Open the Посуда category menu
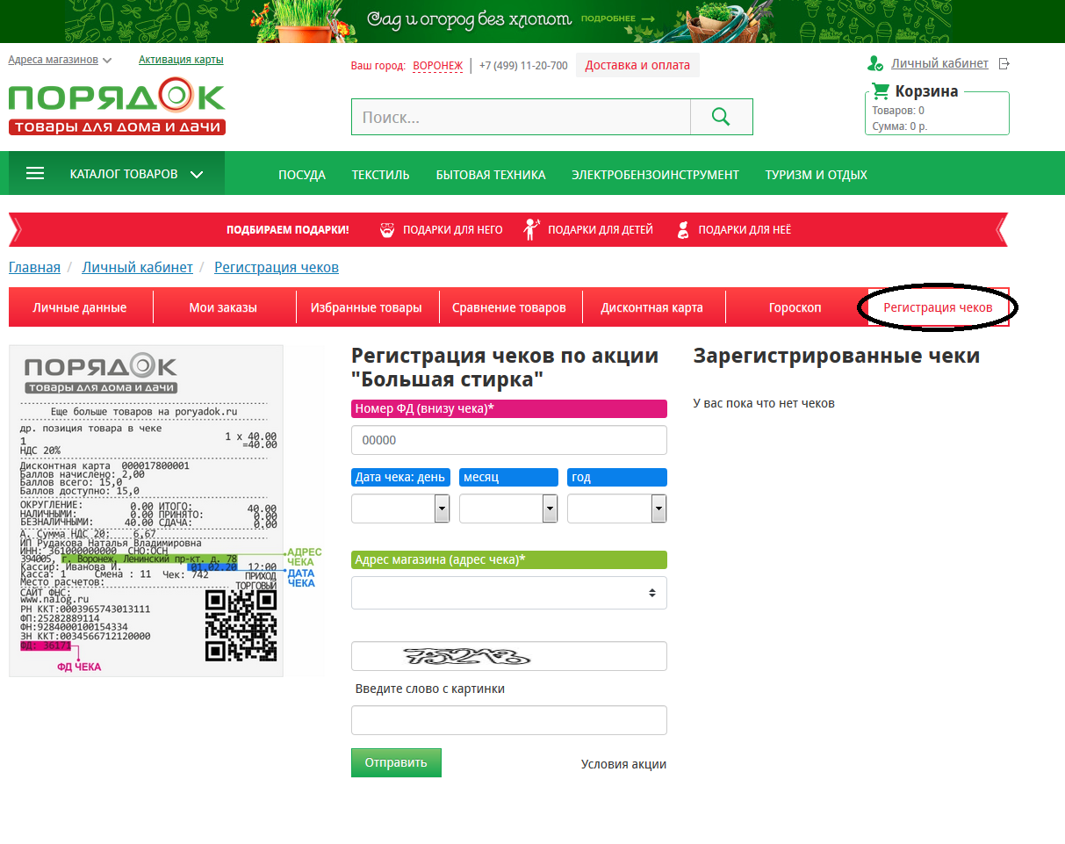 (x=302, y=175)
